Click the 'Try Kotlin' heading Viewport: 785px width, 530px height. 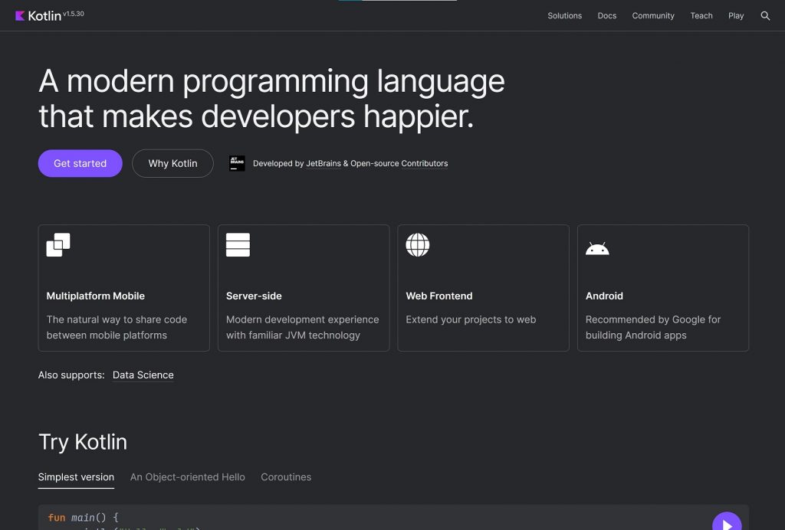(83, 443)
